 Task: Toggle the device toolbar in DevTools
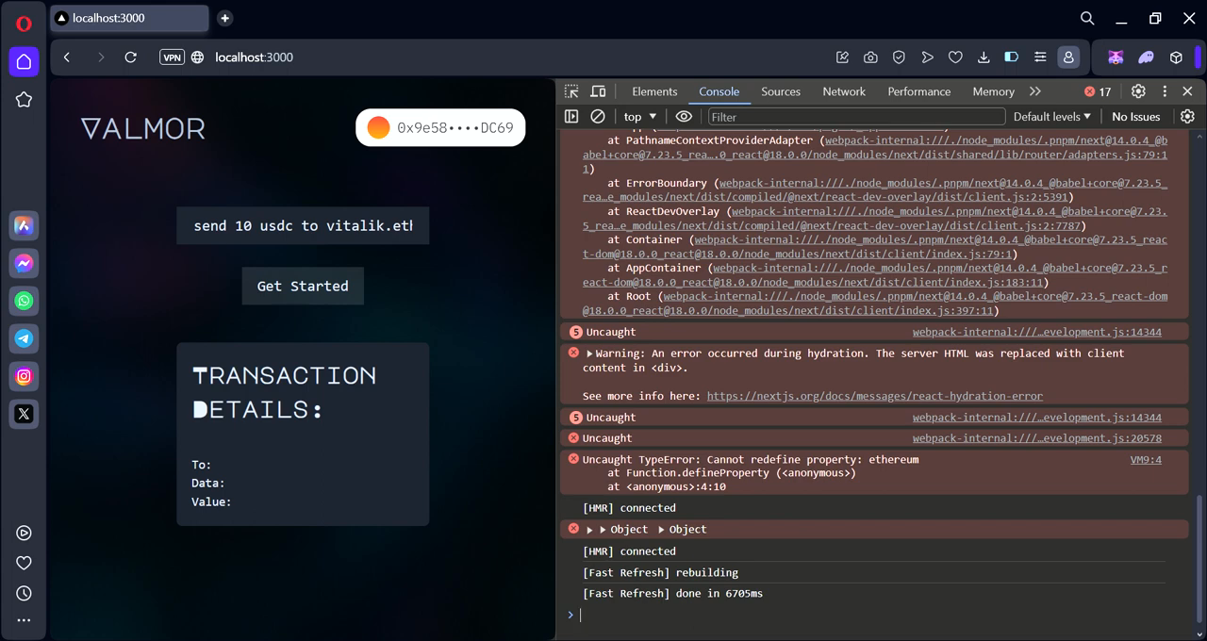(598, 91)
